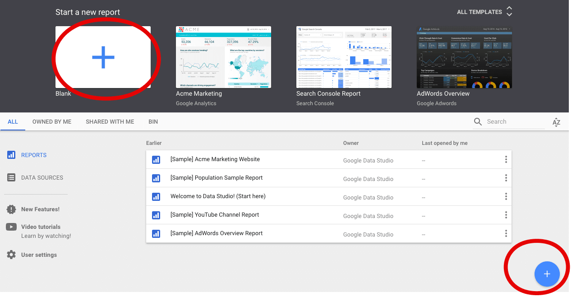Select the REPORTS section icon in sidebar

click(11, 155)
